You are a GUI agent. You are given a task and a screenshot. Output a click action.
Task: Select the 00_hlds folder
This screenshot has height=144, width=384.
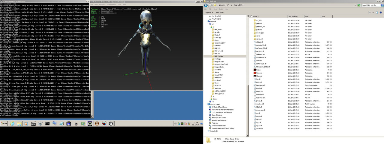[259, 20]
